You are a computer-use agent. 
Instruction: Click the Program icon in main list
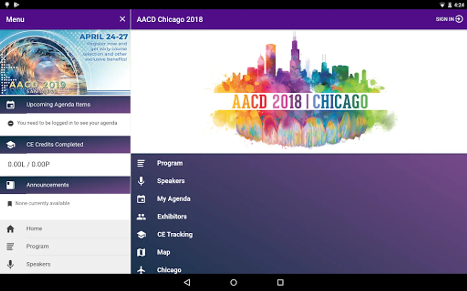point(141,163)
